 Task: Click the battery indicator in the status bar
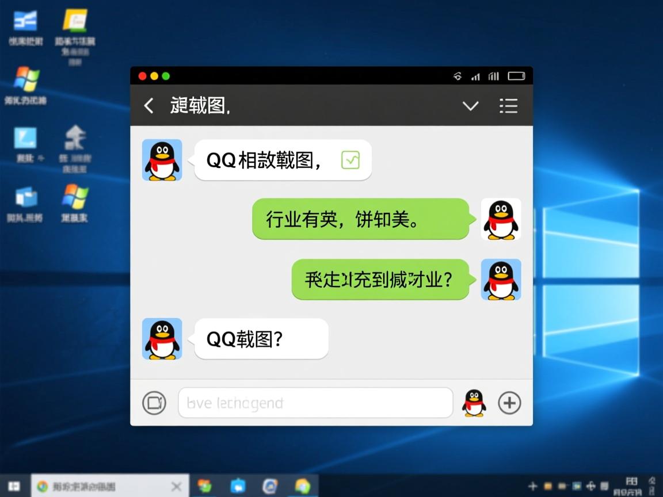[x=515, y=75]
